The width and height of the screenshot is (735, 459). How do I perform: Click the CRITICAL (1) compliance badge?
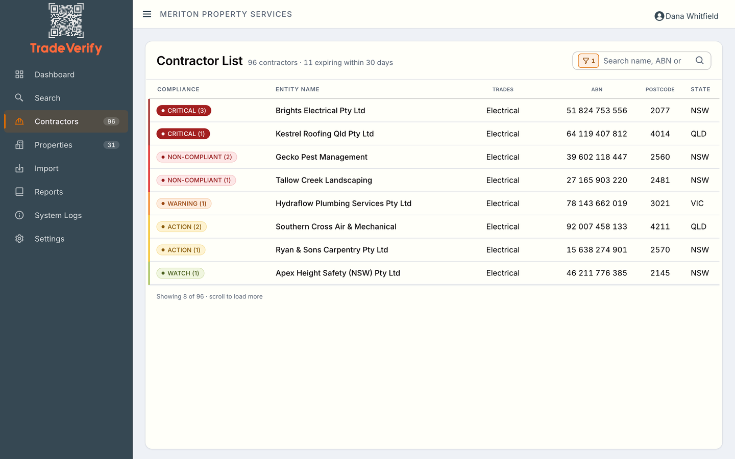tap(183, 134)
